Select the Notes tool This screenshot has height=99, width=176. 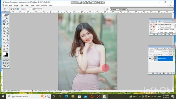4,46
